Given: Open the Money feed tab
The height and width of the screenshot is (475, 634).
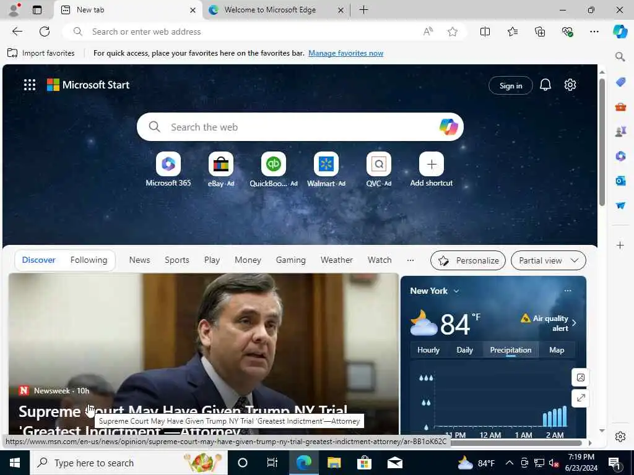Looking at the screenshot, I should click(248, 260).
